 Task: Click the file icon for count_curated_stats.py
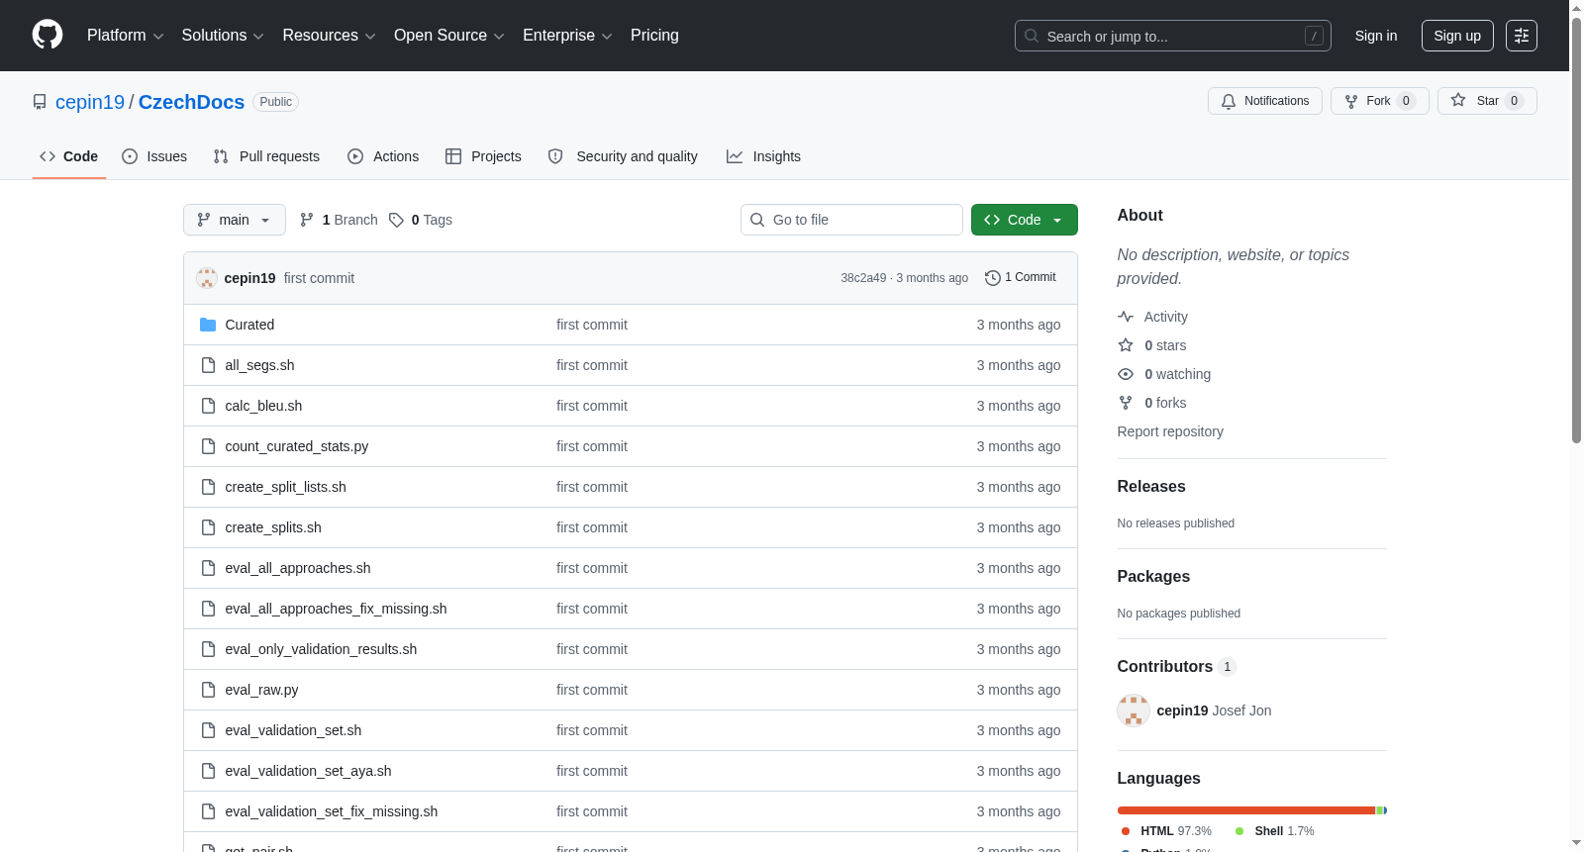[x=208, y=446]
